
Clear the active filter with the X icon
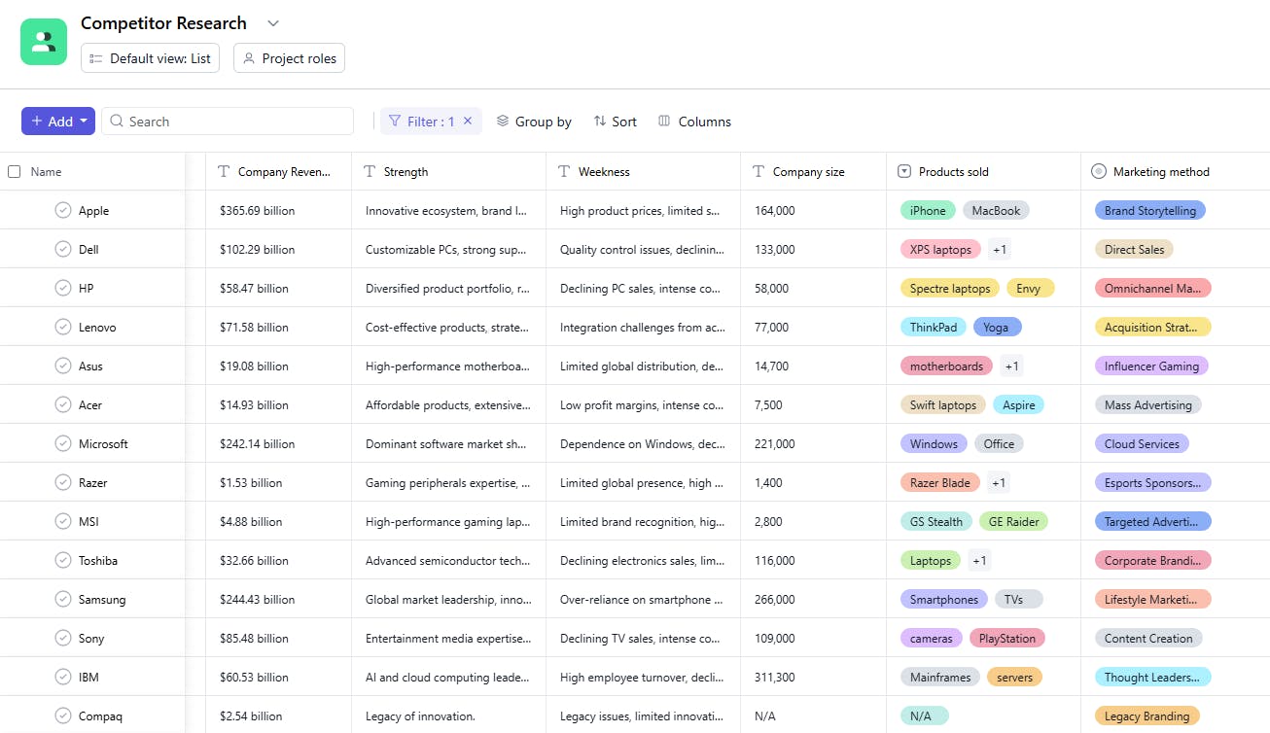(x=468, y=122)
